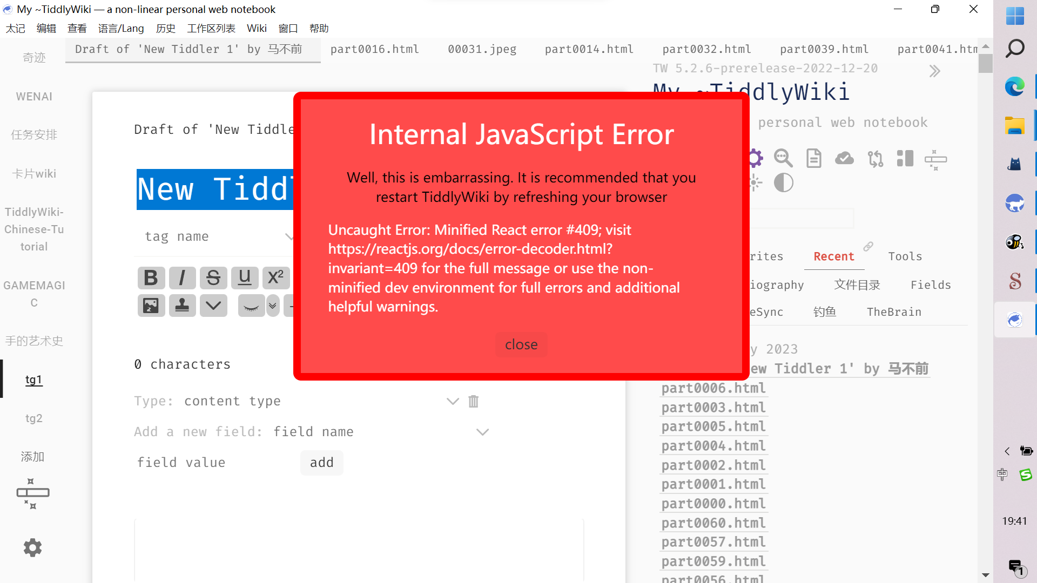This screenshot has width=1037, height=583.
Task: Toggle the preview pane closed-eye icon
Action: (x=251, y=306)
